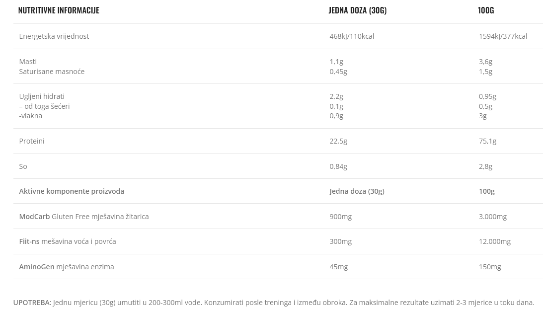
Task: Click the 22,5g protein value
Action: click(x=338, y=141)
